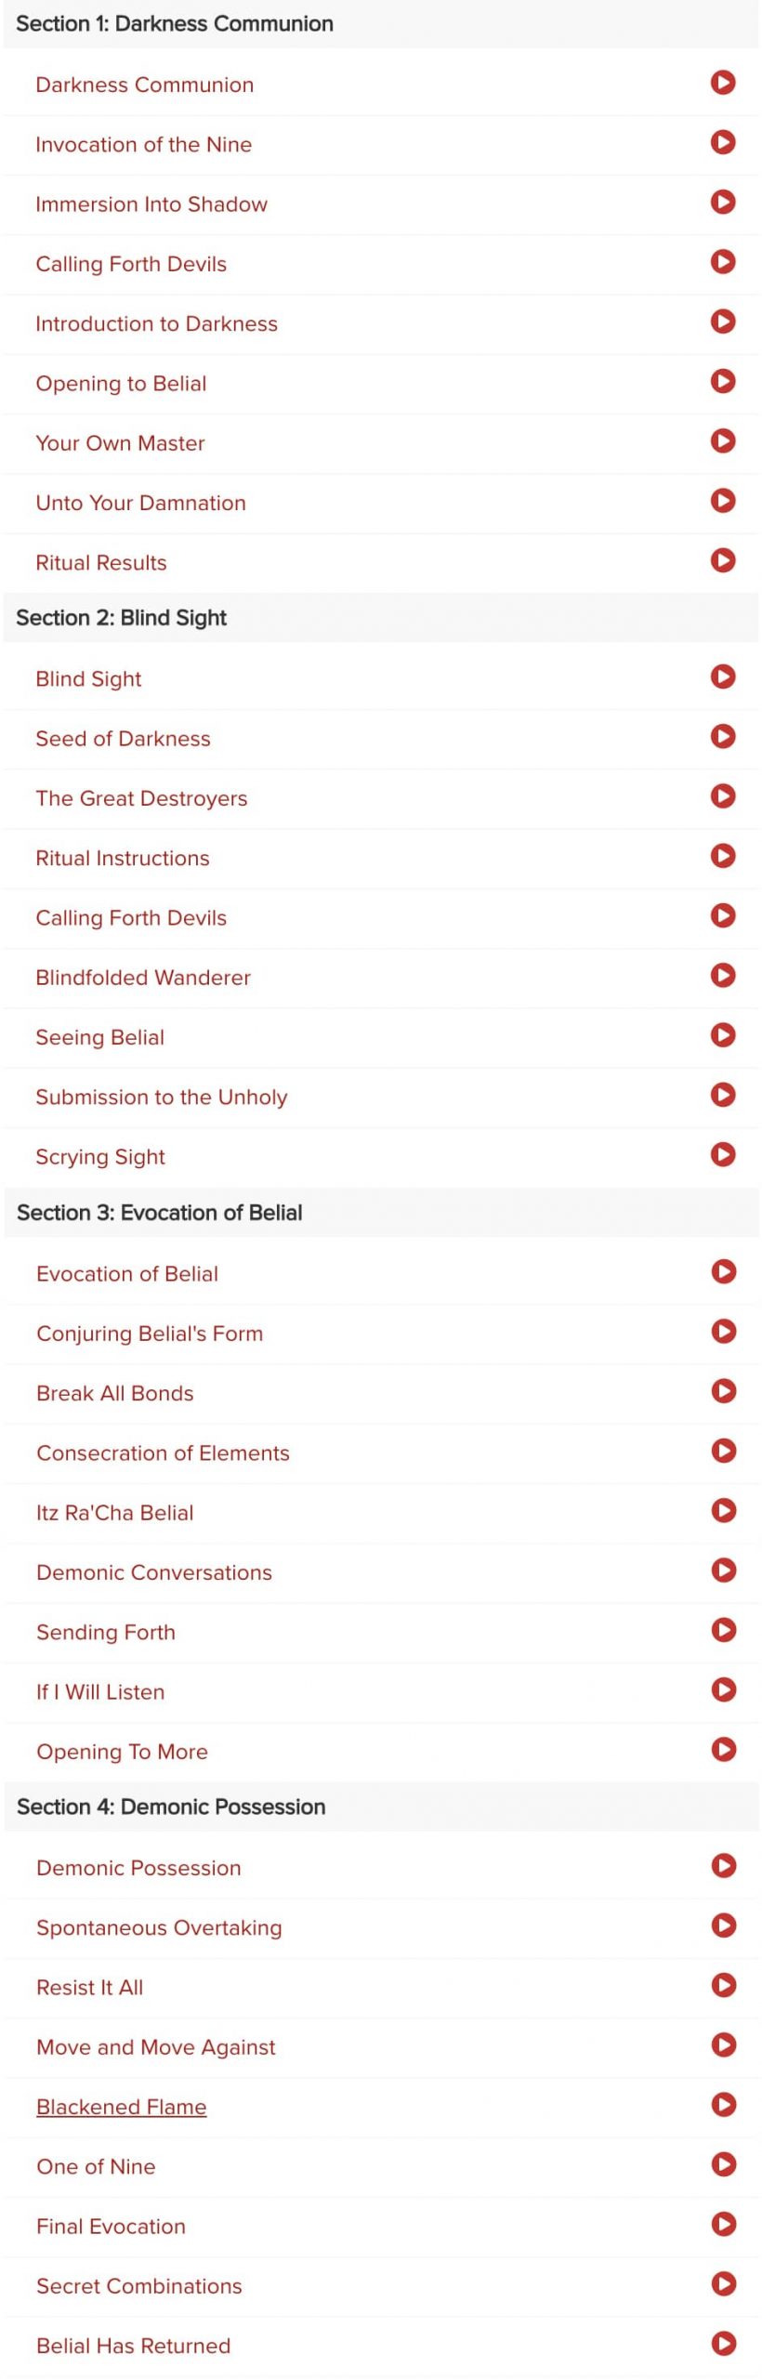Open Immersion Into Shadow lesson link
The height and width of the screenshot is (2379, 762).
[x=151, y=204]
